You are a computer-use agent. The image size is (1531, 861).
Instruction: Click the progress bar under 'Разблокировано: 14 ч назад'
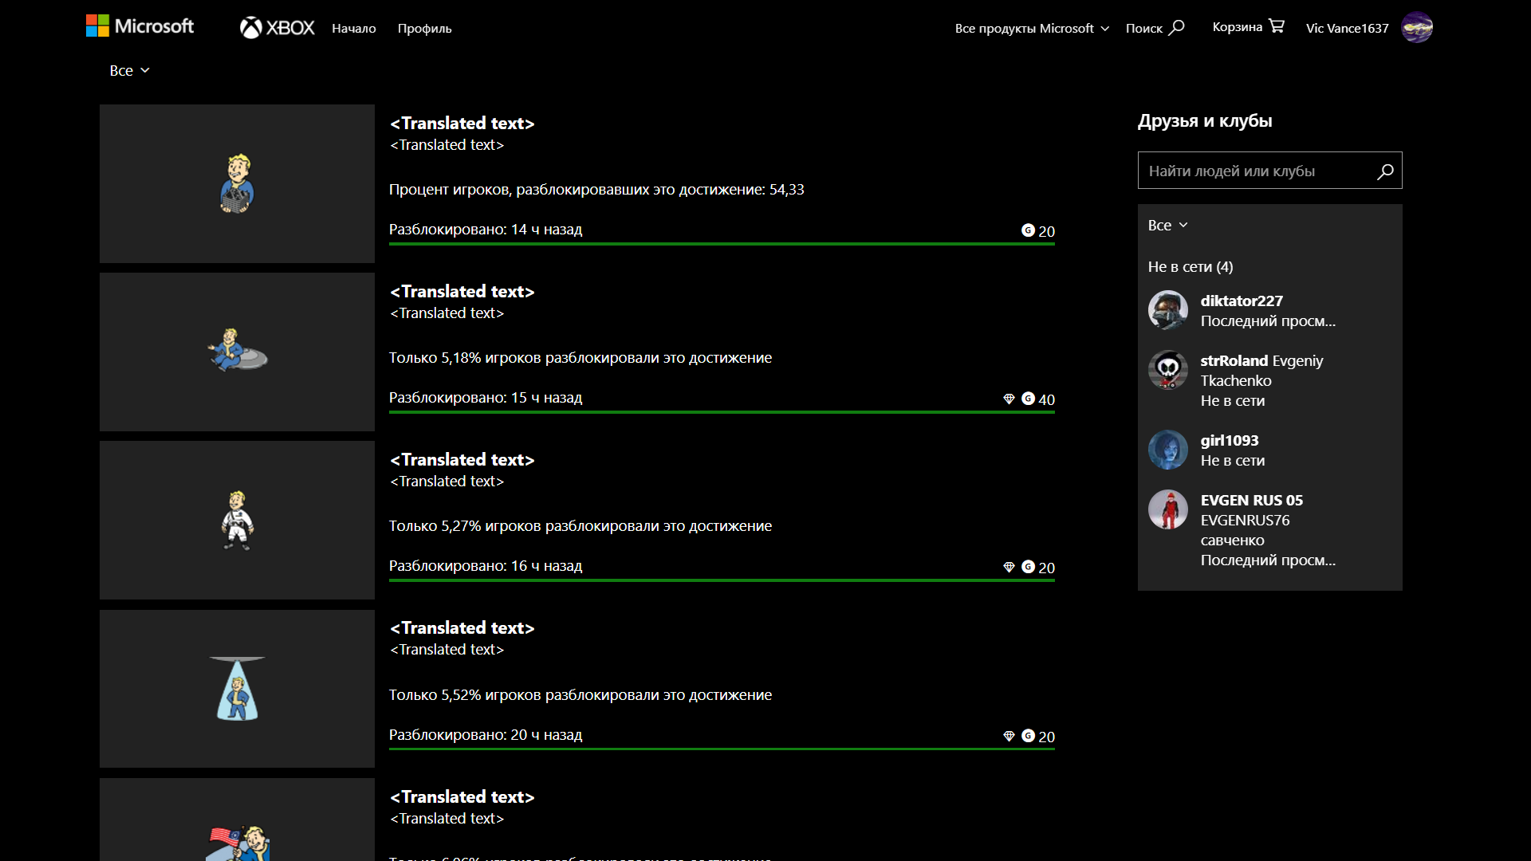tap(722, 244)
